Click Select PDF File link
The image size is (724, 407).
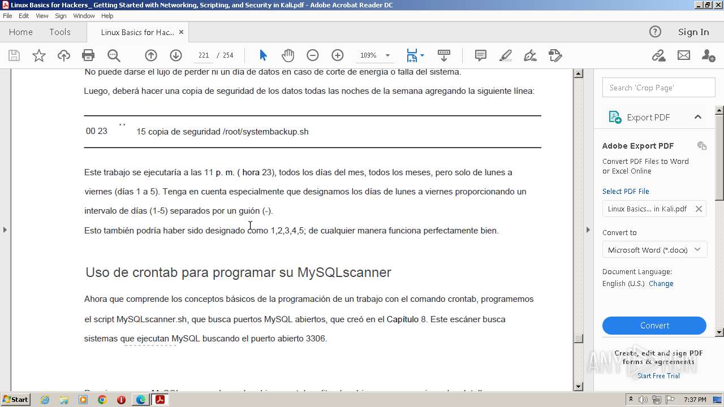click(626, 191)
